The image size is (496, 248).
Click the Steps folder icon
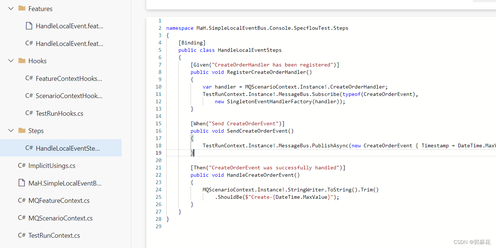pos(22,130)
